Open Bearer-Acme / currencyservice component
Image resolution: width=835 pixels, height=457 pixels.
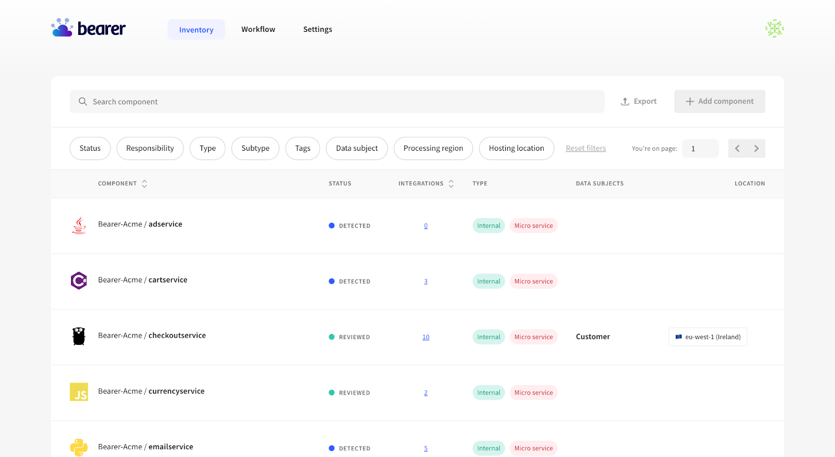[x=151, y=391]
